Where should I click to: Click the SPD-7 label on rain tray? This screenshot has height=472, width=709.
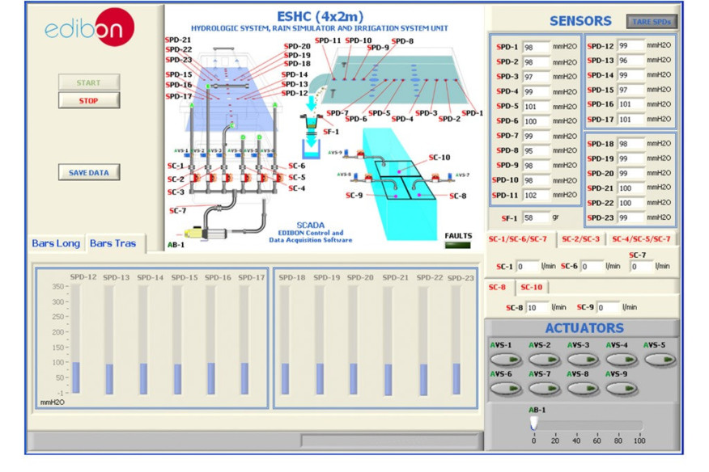(338, 113)
